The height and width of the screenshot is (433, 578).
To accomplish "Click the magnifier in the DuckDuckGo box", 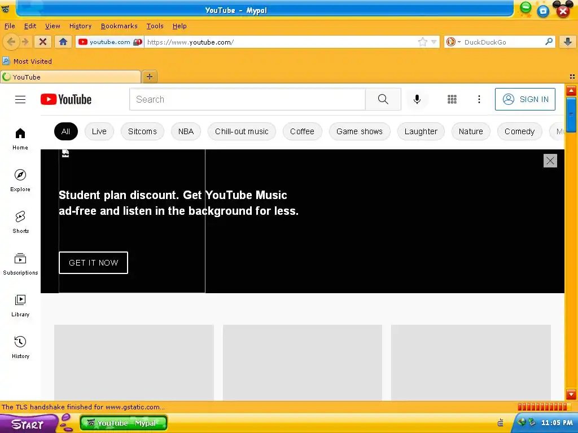I will pos(549,42).
